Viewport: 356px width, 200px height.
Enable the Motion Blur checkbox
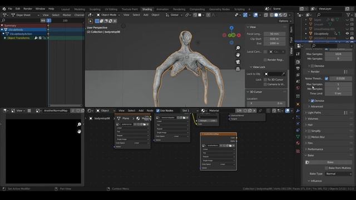pyautogui.click(x=309, y=137)
